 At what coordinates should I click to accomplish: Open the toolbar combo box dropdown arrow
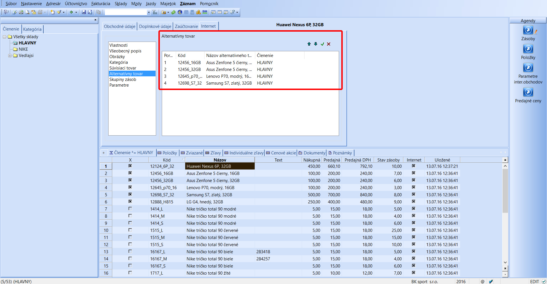click(149, 12)
